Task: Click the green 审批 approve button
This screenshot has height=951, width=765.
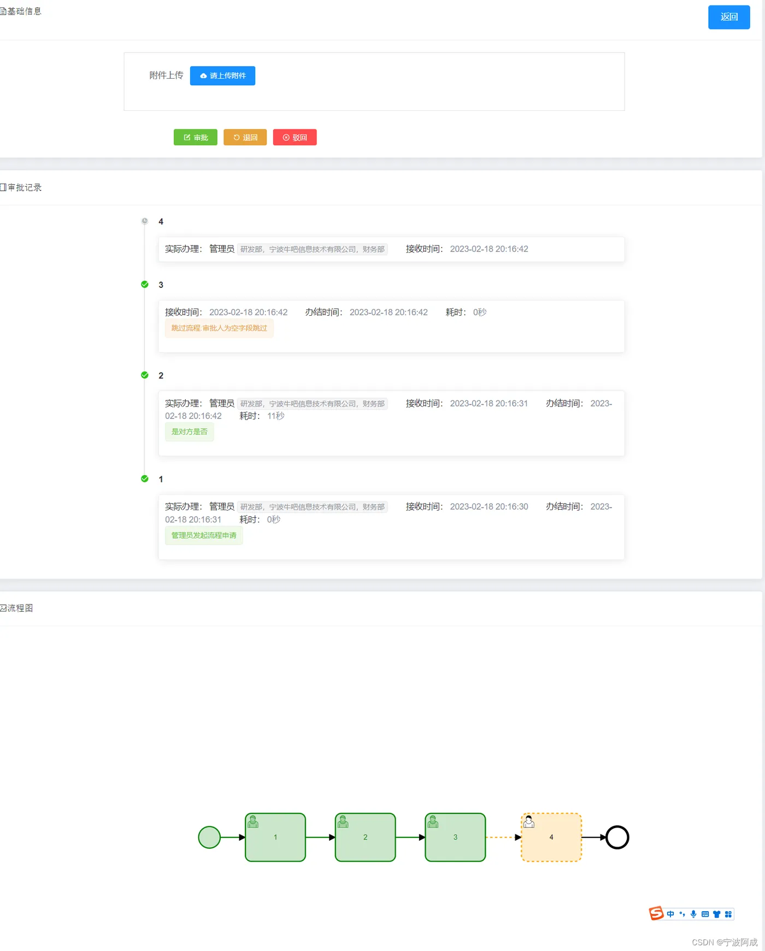Action: 196,137
